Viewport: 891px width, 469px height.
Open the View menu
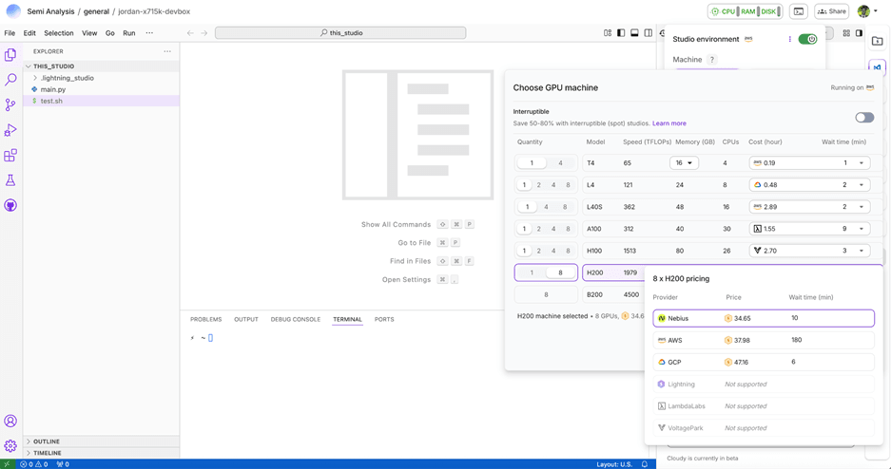point(89,33)
